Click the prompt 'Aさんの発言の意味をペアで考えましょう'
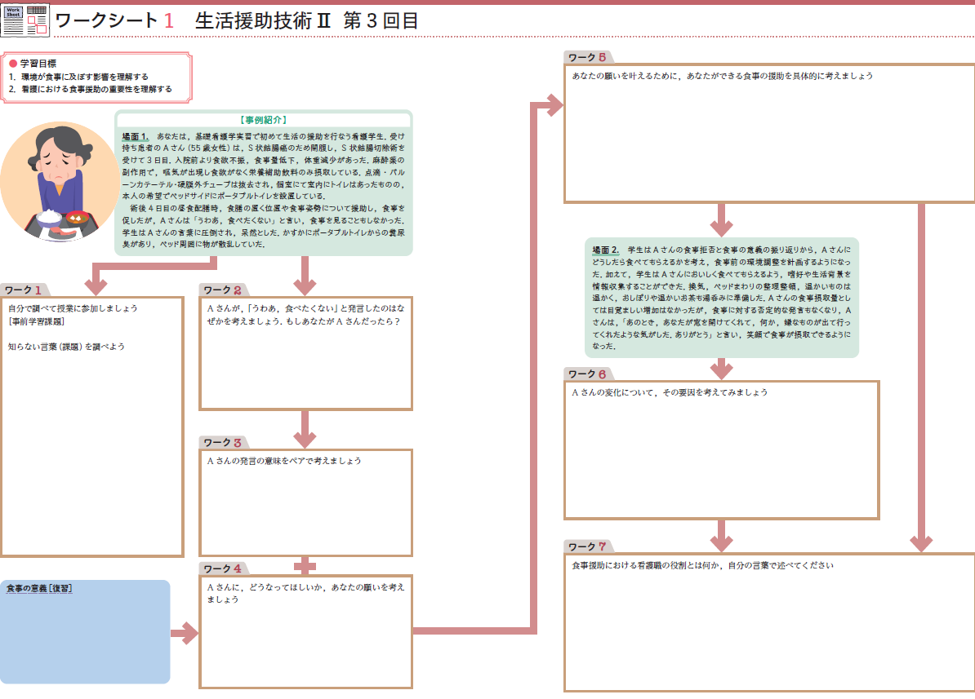This screenshot has height=699, width=975. point(284,461)
